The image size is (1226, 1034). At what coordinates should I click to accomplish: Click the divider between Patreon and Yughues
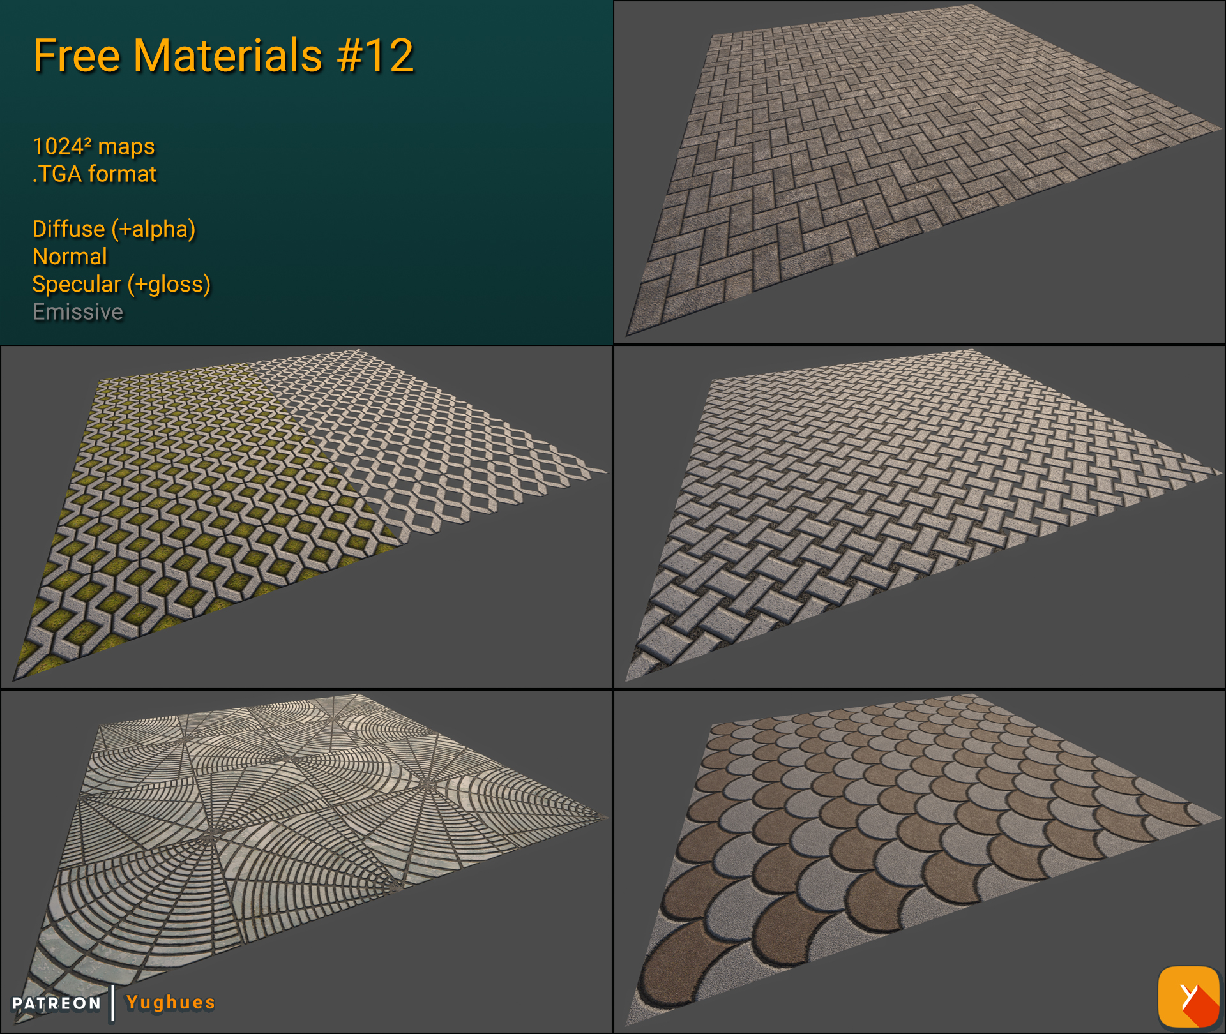tap(114, 1002)
